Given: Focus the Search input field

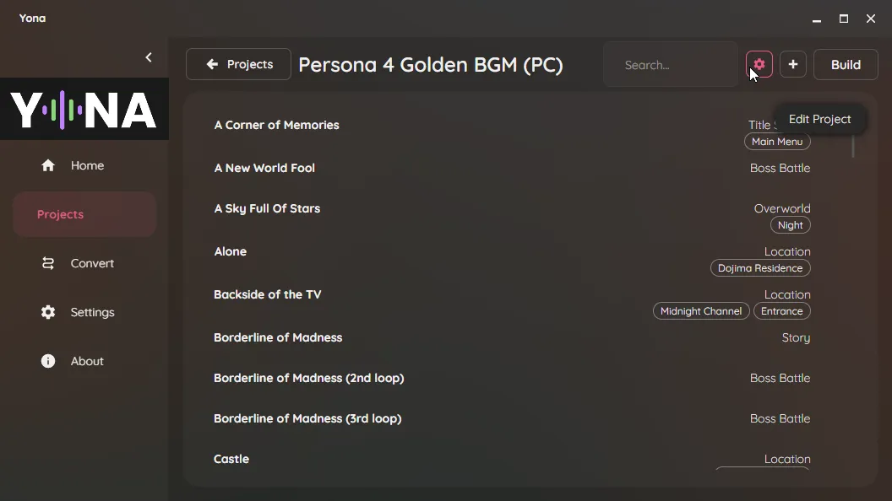Looking at the screenshot, I should click(x=671, y=65).
